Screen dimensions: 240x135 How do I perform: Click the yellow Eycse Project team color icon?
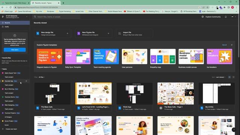[3, 121]
